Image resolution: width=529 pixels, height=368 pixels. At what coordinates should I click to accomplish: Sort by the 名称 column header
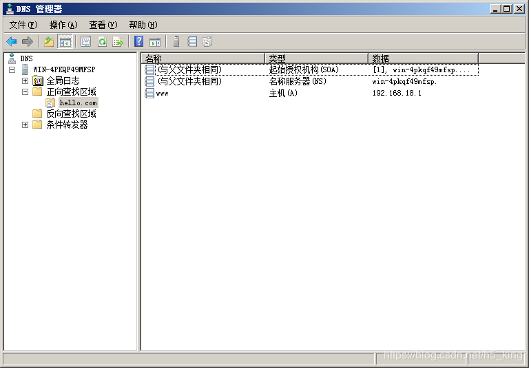click(203, 58)
